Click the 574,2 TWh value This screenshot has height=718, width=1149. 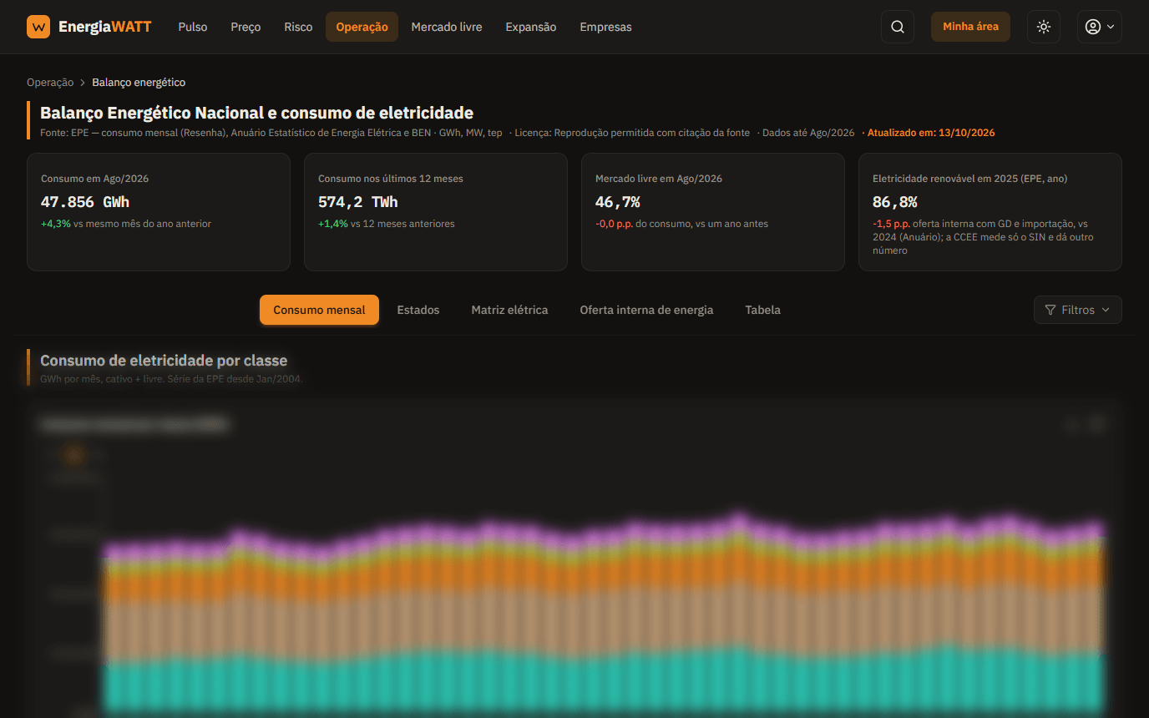358,202
